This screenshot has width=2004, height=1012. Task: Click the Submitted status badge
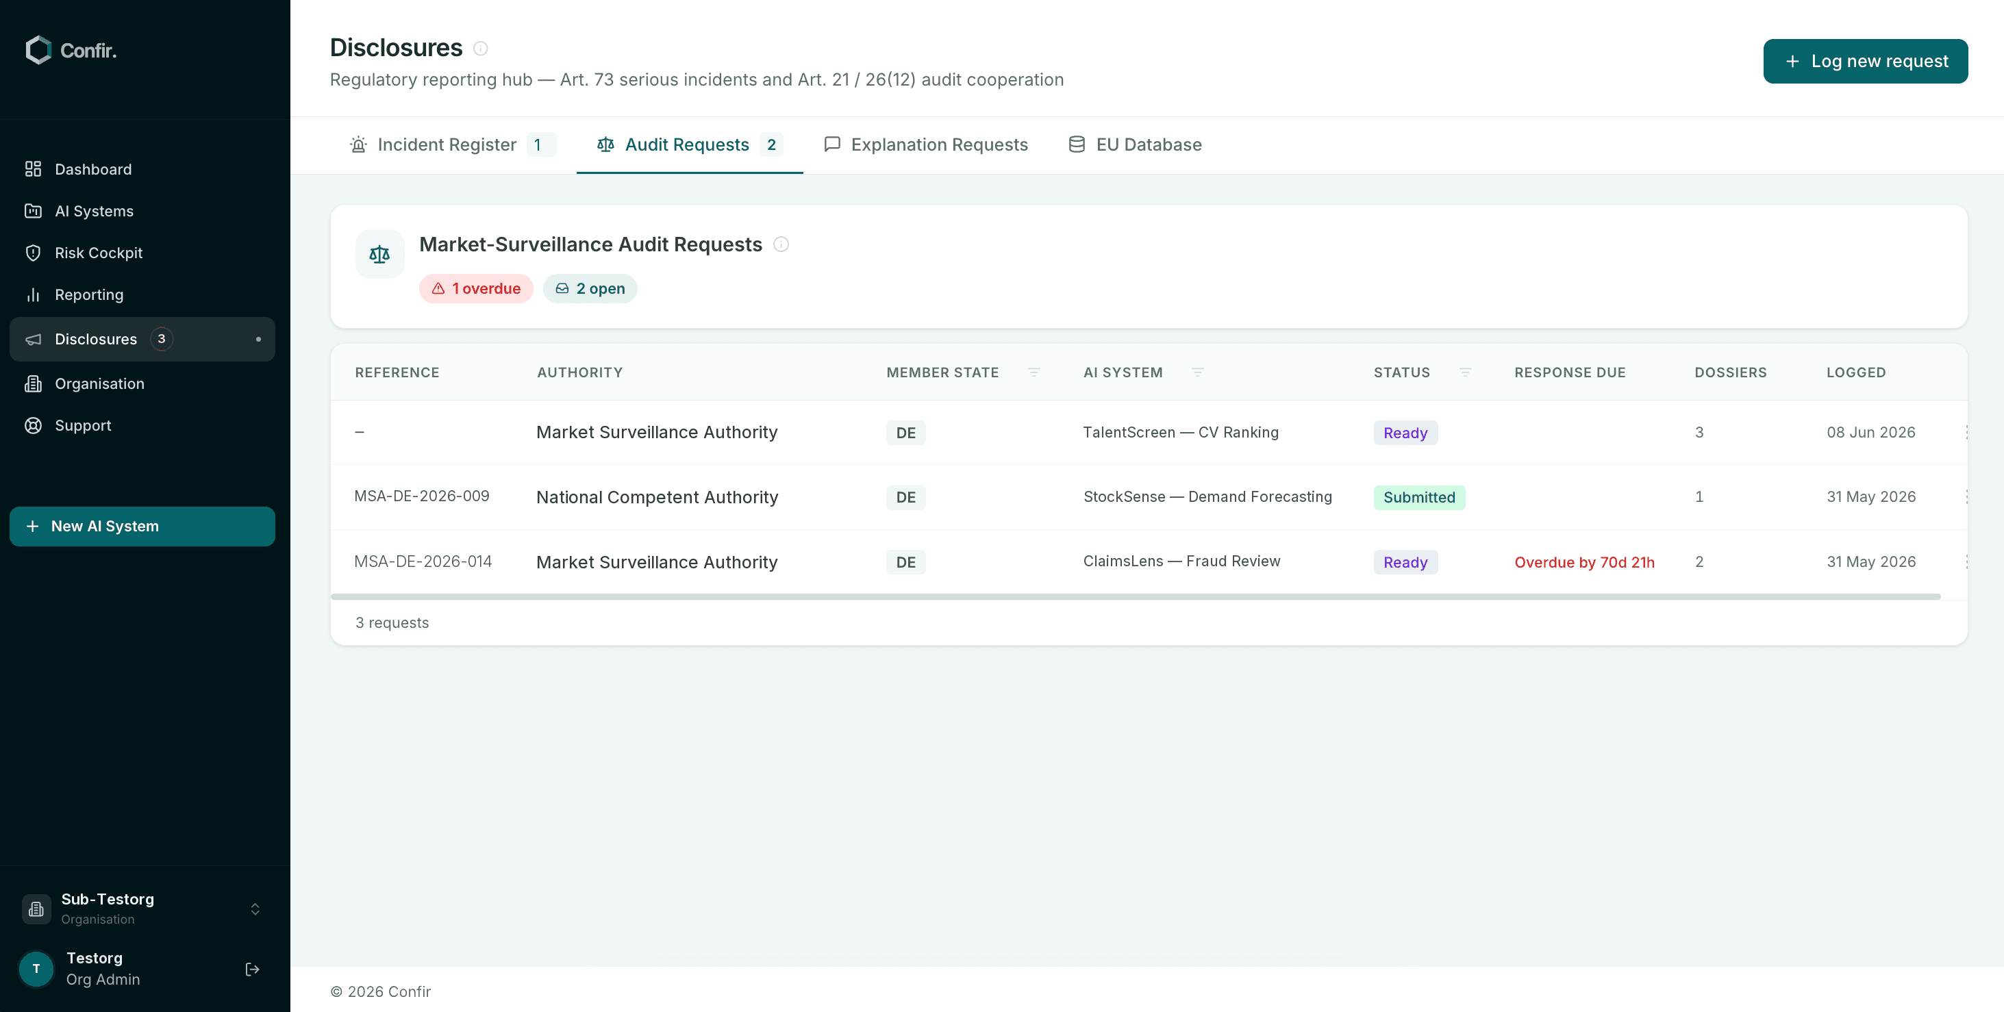[x=1419, y=498]
